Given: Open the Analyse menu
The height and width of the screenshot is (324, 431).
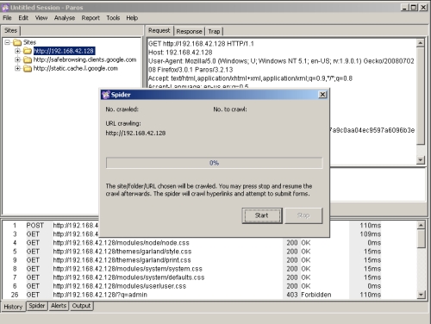Looking at the screenshot, I should (65, 18).
